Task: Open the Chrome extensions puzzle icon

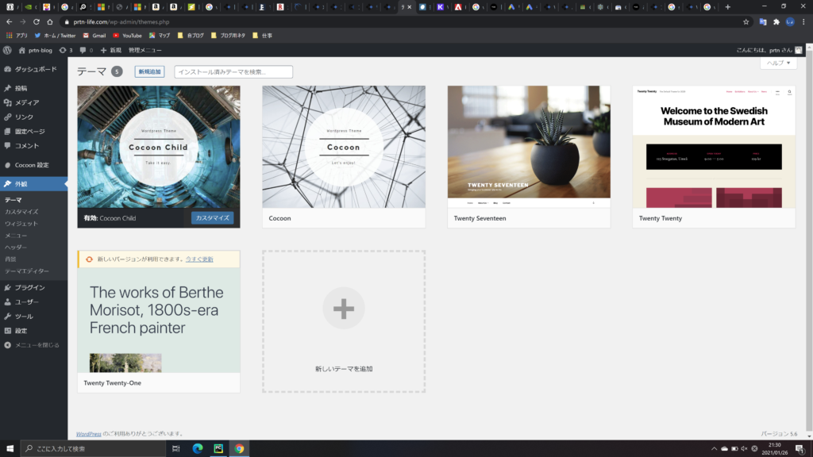Action: pyautogui.click(x=776, y=21)
